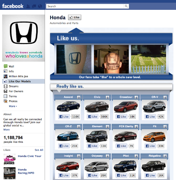Open the Honda Civic Tour page link
Screen dimensions: 176x180
[x=30, y=156]
